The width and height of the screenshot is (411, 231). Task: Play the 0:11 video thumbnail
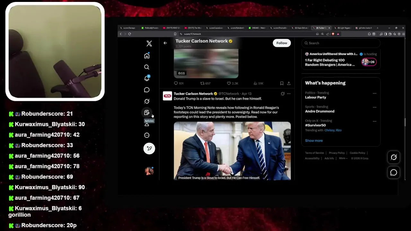click(206, 64)
